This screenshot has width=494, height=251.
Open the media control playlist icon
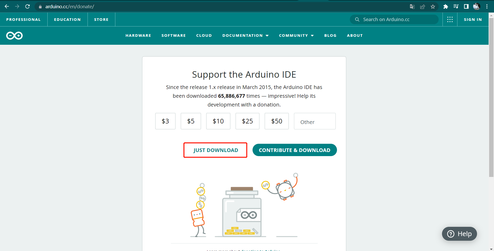tap(456, 7)
